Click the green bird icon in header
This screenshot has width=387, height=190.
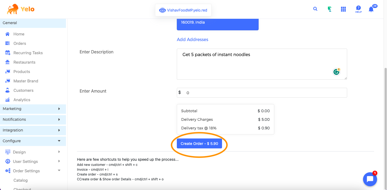[329, 9]
